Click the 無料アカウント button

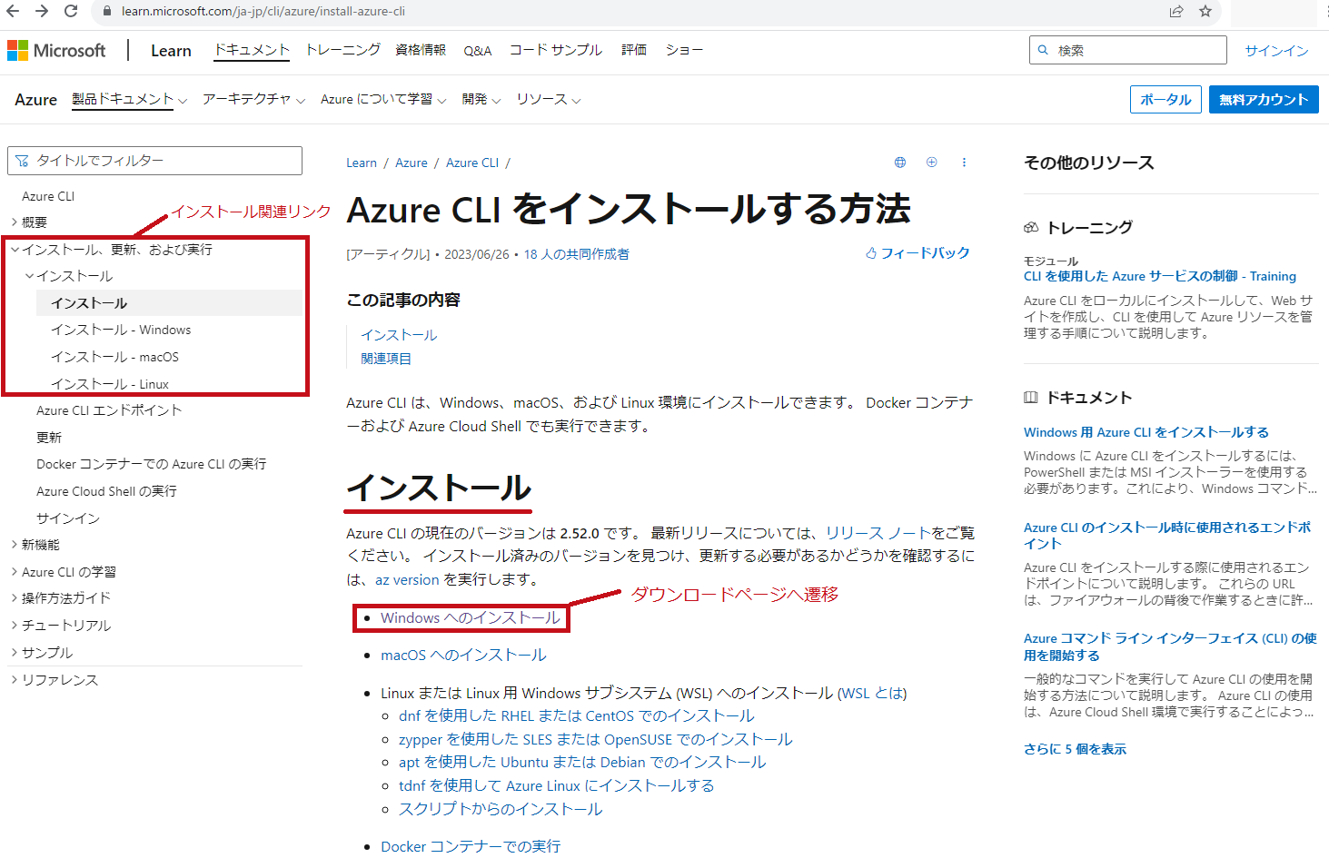pos(1263,100)
